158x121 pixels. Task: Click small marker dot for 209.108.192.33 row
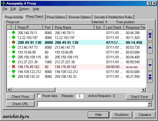[x=9, y=76]
